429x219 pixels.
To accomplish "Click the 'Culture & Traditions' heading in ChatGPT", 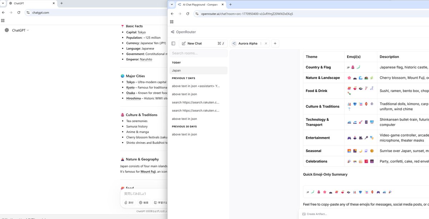I will click(x=142, y=115).
